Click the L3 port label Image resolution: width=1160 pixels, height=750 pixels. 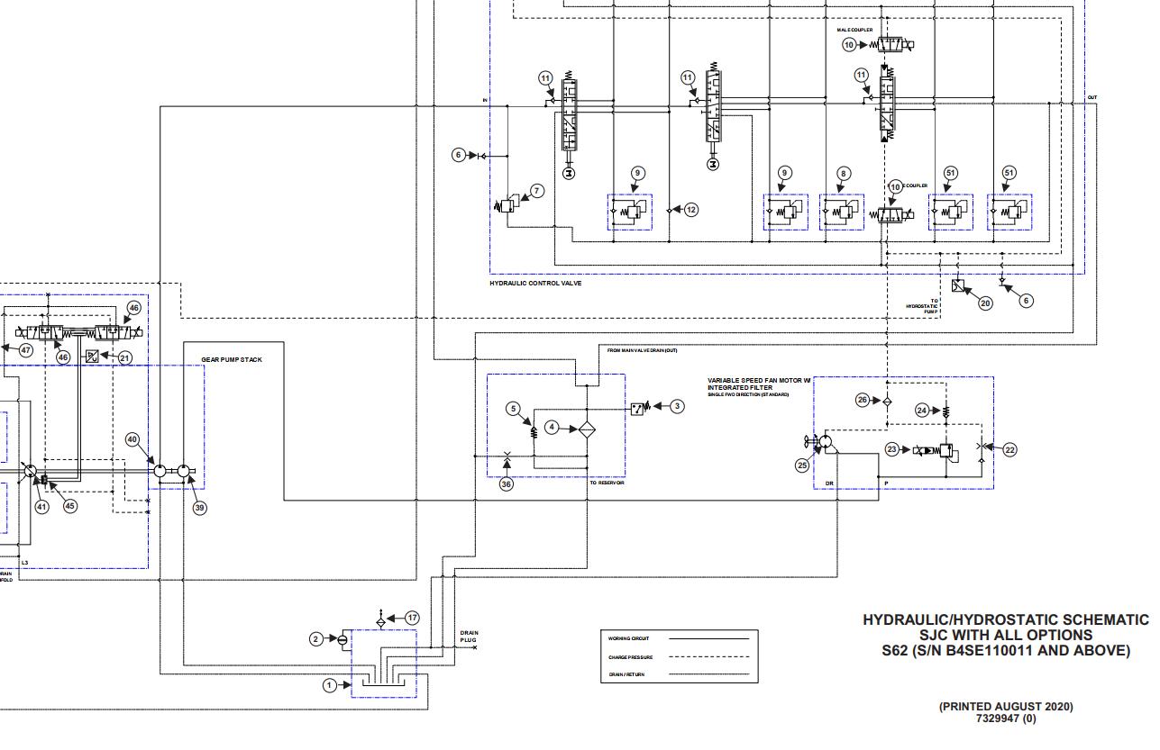[25, 562]
